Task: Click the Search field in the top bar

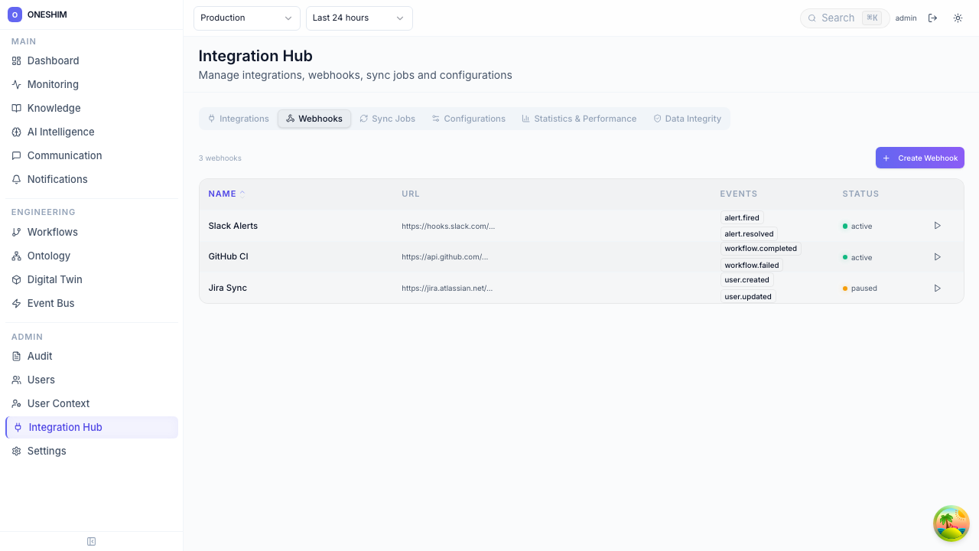Action: tap(838, 18)
